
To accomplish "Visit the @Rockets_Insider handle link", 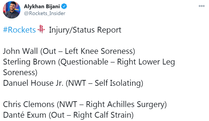I will click(45, 13).
